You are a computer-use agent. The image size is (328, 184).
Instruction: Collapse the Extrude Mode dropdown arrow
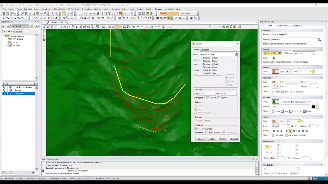point(236,54)
